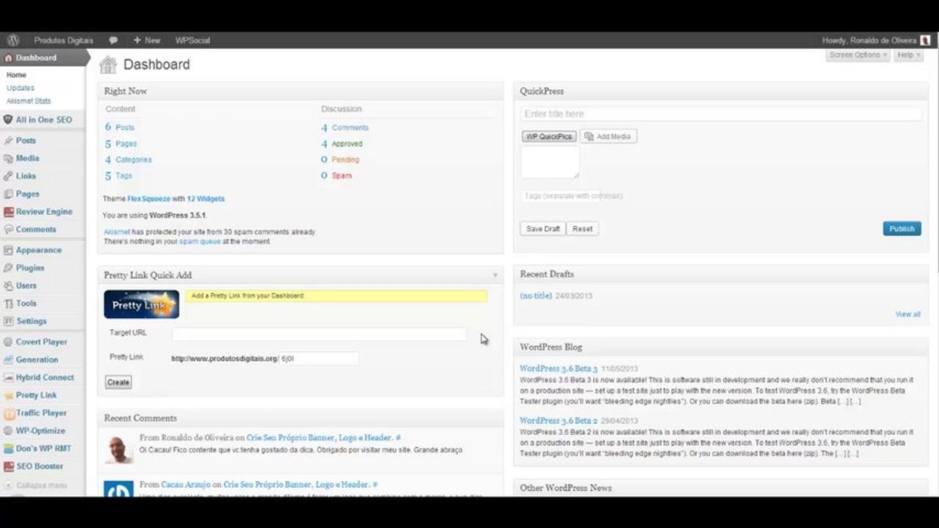Select Akismet Stats submenu item

click(x=29, y=101)
